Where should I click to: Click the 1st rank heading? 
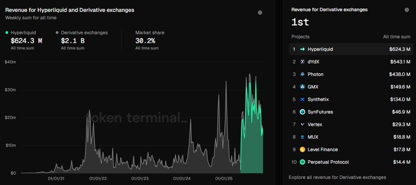click(300, 22)
